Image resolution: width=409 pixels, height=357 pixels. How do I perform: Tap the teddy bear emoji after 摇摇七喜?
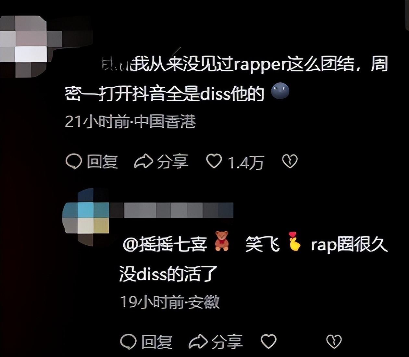click(222, 241)
